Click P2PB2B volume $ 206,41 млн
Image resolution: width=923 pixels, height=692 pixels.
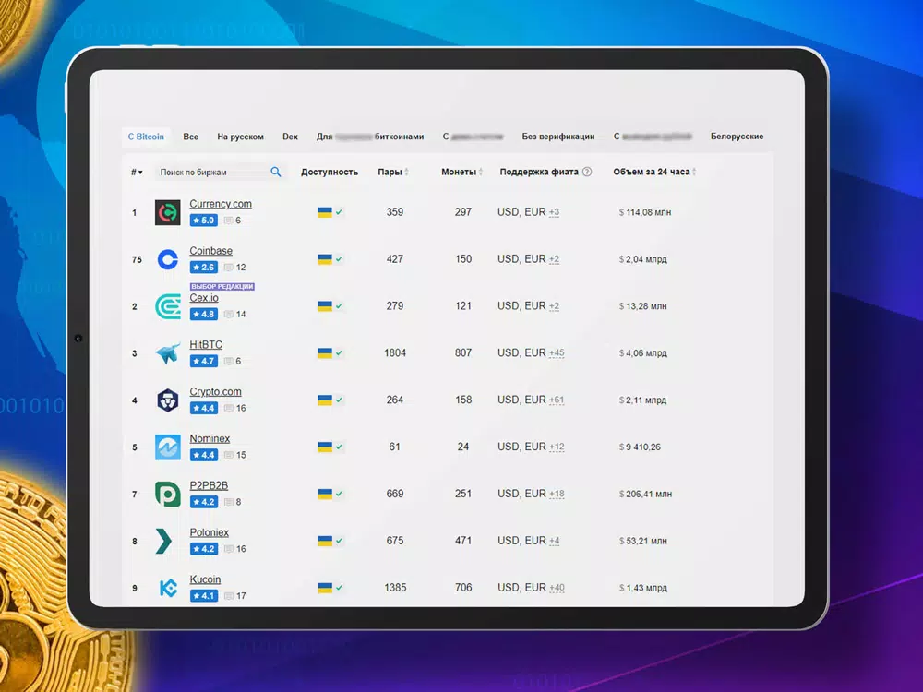(645, 495)
